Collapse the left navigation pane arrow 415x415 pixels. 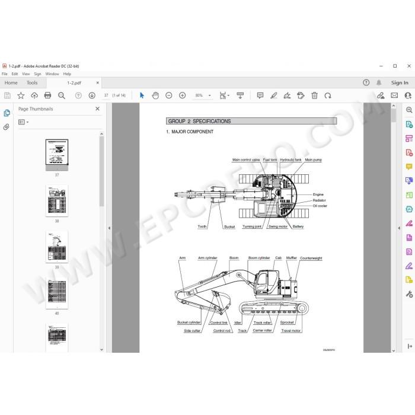[109, 228]
